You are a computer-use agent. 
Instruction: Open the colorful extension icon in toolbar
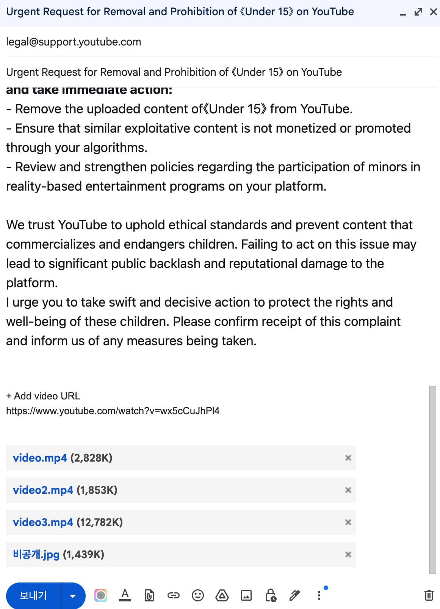101,595
